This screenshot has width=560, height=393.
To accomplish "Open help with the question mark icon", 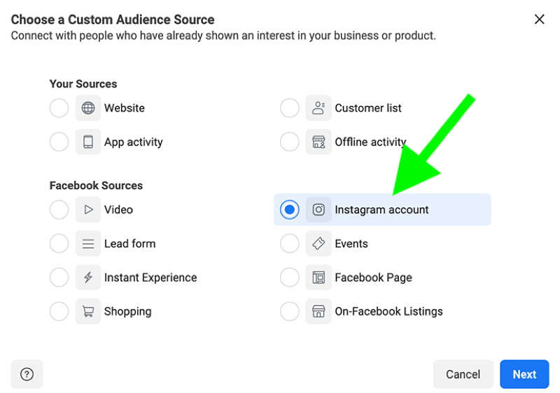I will pyautogui.click(x=27, y=374).
